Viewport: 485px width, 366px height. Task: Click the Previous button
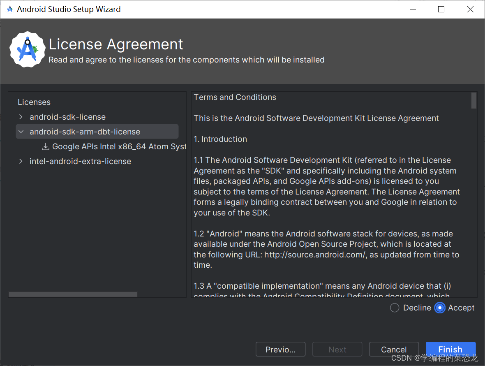[281, 349]
